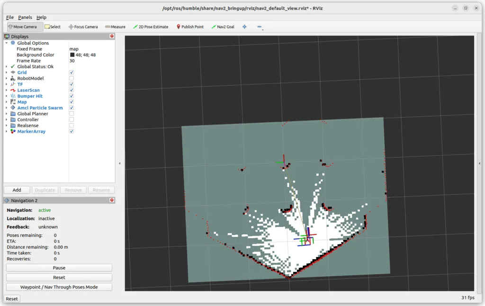Hide the Map display via checkbox
The image size is (485, 306).
pyautogui.click(x=72, y=102)
